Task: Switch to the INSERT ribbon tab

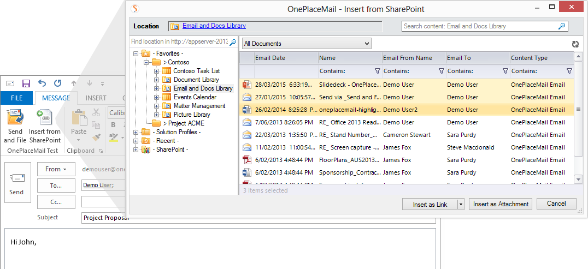Action: pos(96,98)
